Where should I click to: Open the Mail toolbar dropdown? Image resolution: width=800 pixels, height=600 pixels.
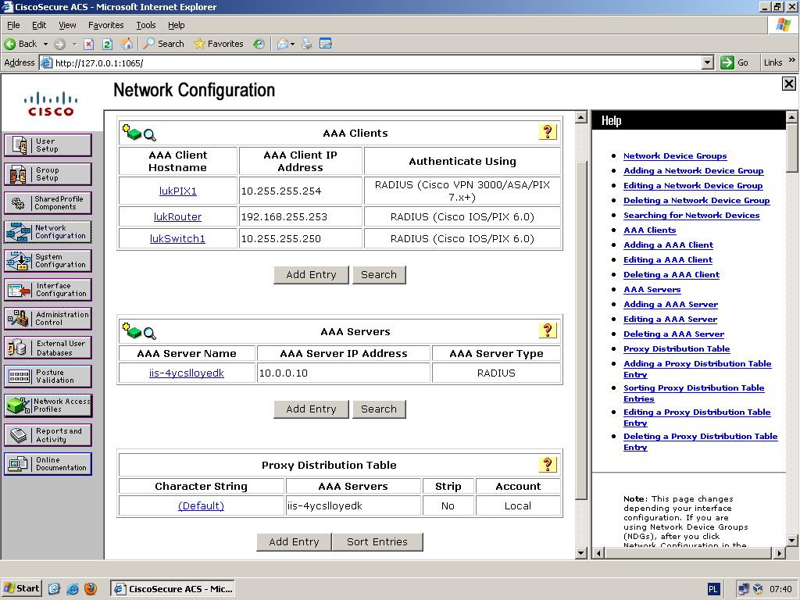[x=292, y=44]
